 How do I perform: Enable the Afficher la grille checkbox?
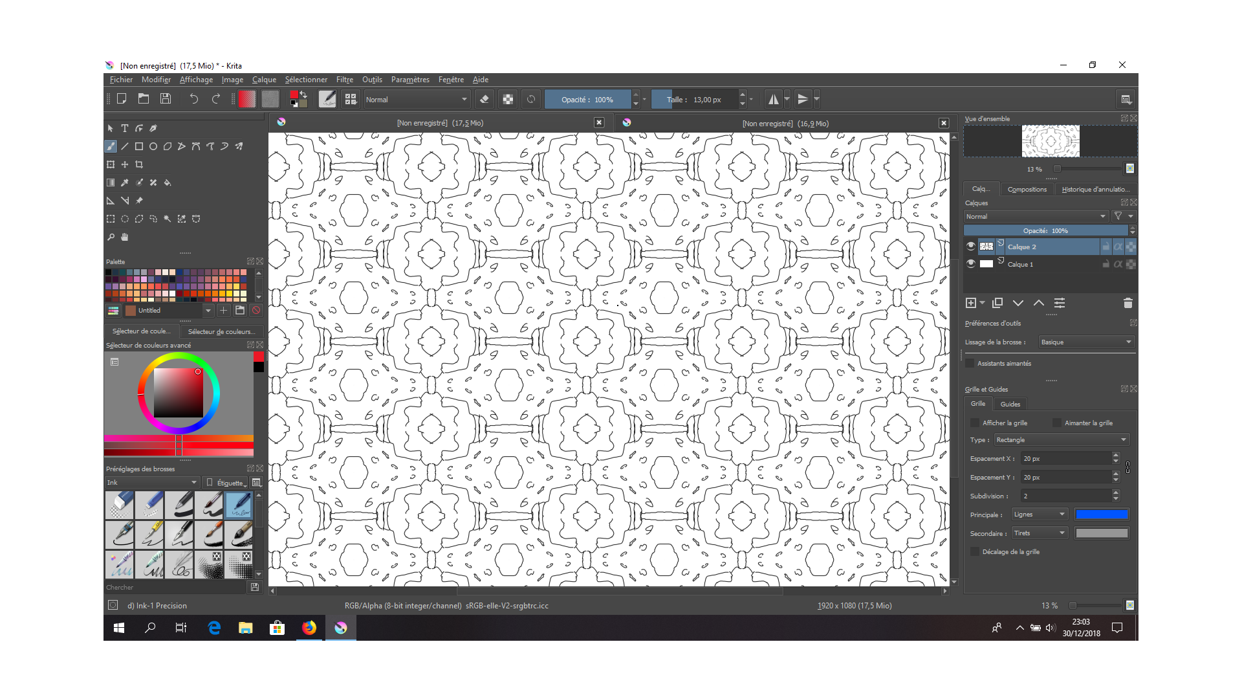975,423
